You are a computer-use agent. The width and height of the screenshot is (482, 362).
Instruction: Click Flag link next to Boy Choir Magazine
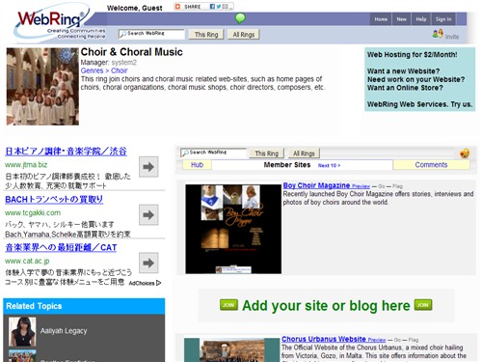397,186
